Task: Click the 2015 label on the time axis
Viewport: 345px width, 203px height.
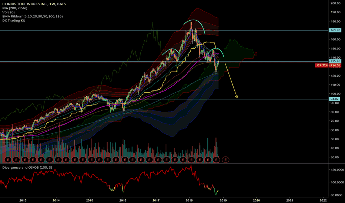Action: click(x=90, y=200)
